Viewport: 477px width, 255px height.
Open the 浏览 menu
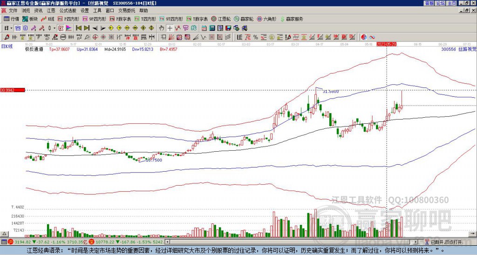click(x=26, y=11)
